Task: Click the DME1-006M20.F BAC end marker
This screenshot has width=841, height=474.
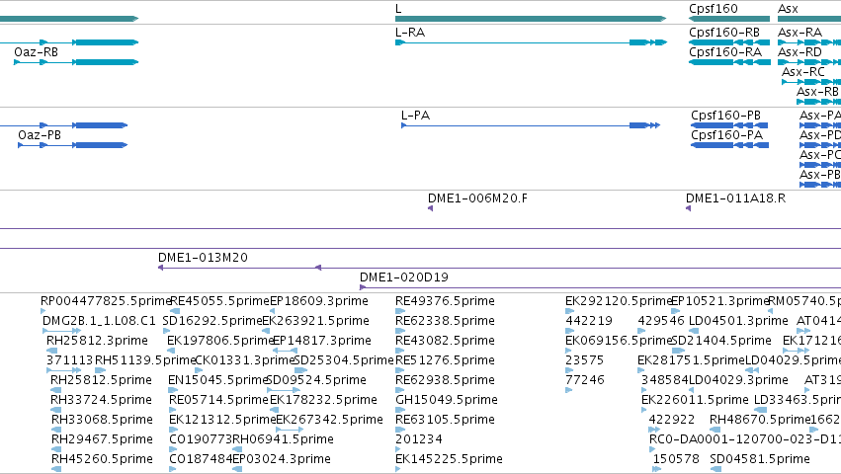Action: pyautogui.click(x=430, y=208)
